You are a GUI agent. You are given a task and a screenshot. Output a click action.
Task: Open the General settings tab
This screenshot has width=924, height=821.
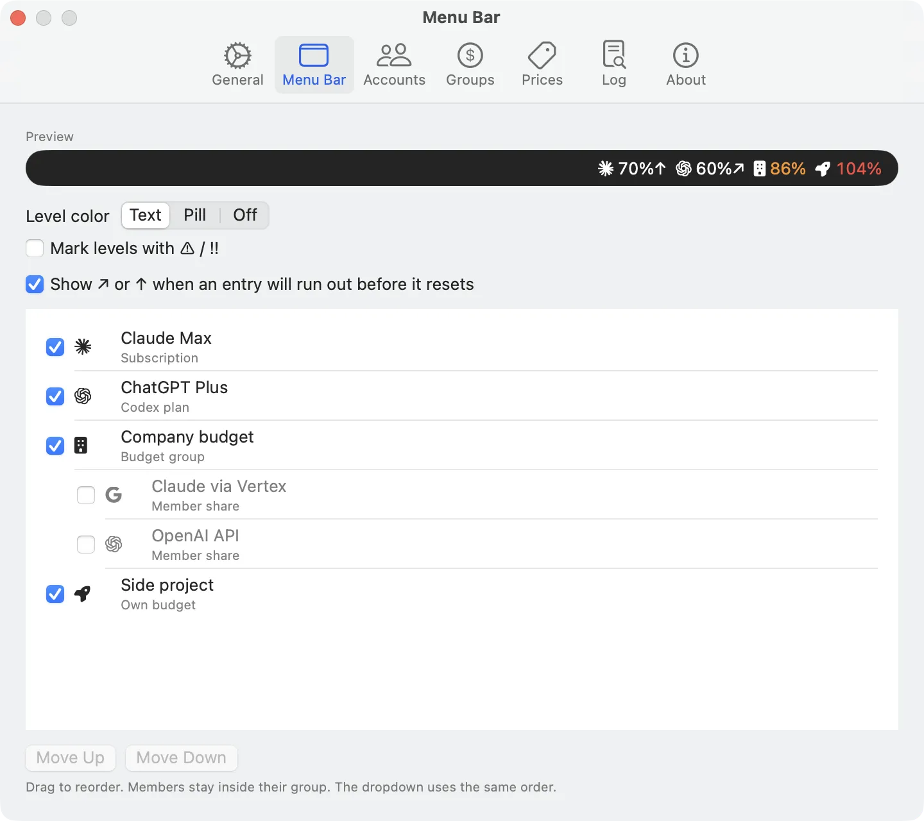(237, 65)
